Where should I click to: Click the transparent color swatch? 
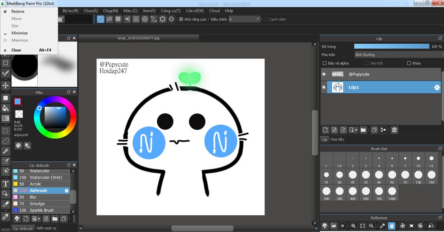point(19,114)
